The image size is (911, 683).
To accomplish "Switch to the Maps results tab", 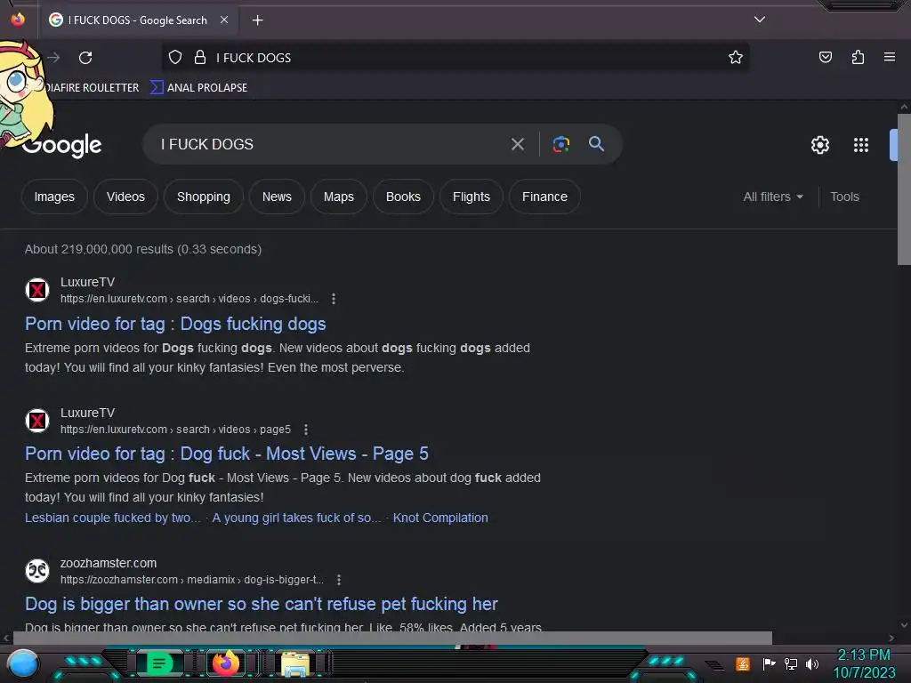I will click(x=339, y=197).
